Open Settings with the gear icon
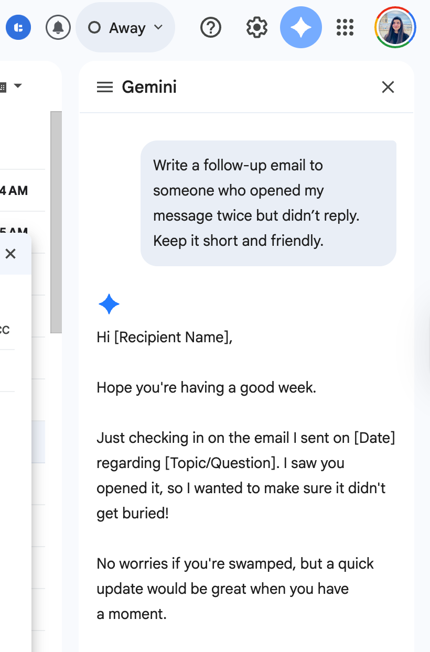Image resolution: width=430 pixels, height=652 pixels. pyautogui.click(x=256, y=27)
